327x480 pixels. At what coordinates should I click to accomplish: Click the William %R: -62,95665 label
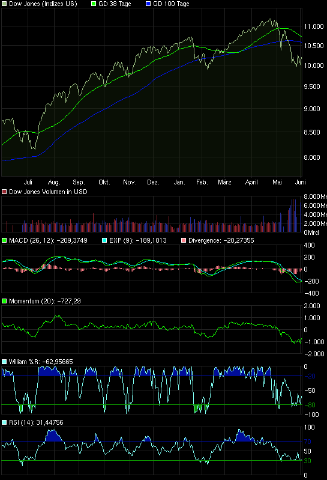coord(41,362)
